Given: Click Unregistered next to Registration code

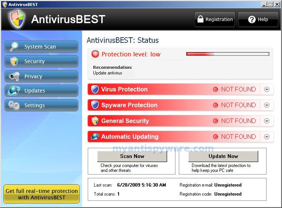Looking at the screenshot, I should [x=228, y=194].
